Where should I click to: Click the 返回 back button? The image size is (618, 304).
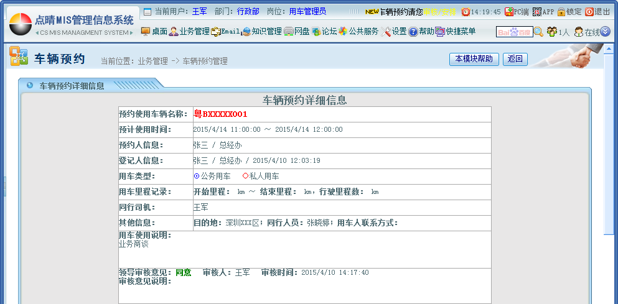pyautogui.click(x=515, y=59)
